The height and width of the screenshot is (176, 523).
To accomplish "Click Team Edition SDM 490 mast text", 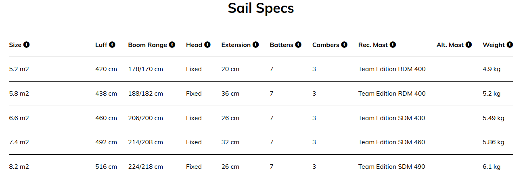I will coord(391,167).
